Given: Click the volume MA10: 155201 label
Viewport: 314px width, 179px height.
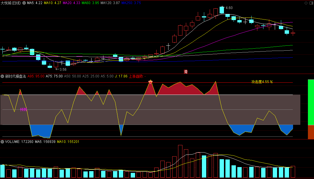Looking at the screenshot, I should point(68,142).
